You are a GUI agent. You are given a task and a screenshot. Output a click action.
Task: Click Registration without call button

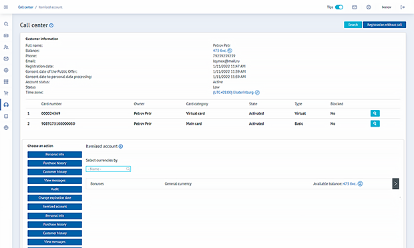[x=385, y=25]
